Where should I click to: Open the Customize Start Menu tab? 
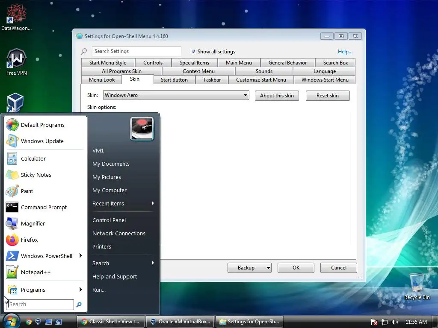[261, 80]
